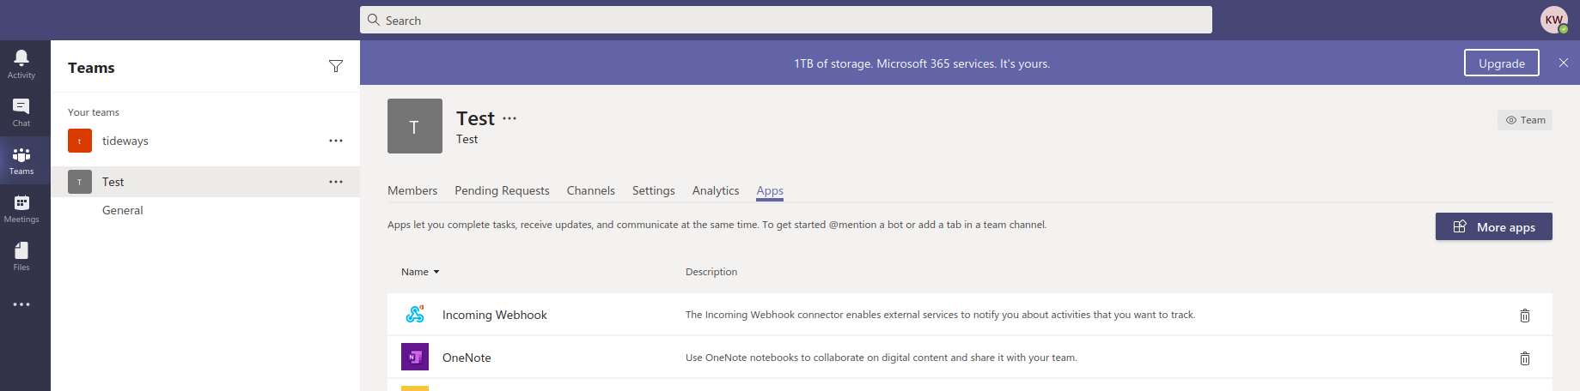Select the Apps tab
Screen dimensions: 1580x391
(770, 190)
